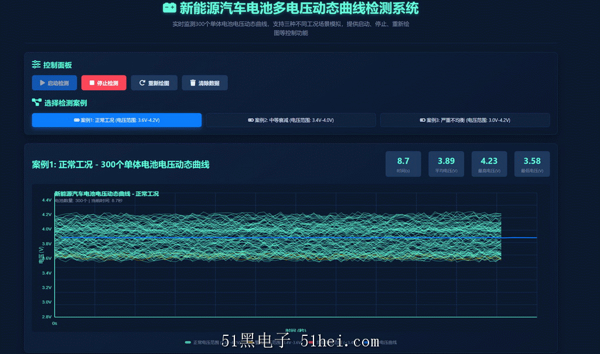The width and height of the screenshot is (600, 354).
Task: Click the play triangle icon on 启动检测
Action: click(x=42, y=83)
